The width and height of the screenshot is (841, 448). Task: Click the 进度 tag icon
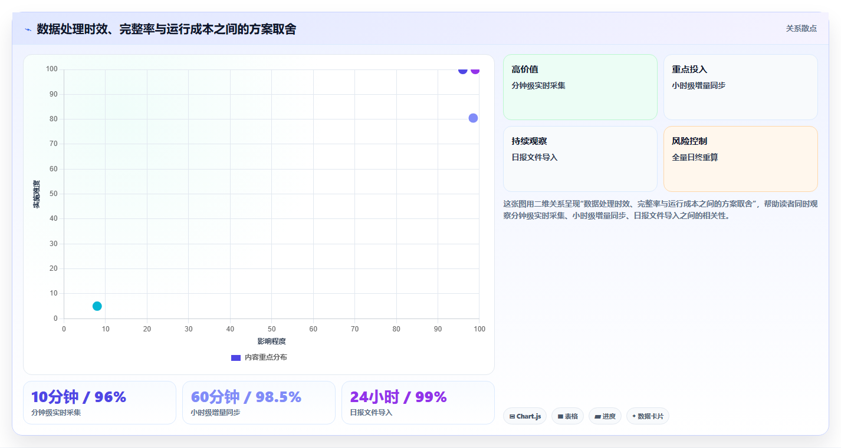point(597,416)
